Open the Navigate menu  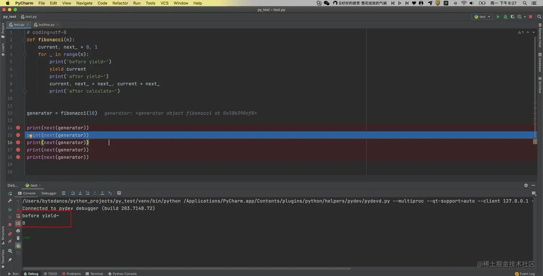point(84,3)
